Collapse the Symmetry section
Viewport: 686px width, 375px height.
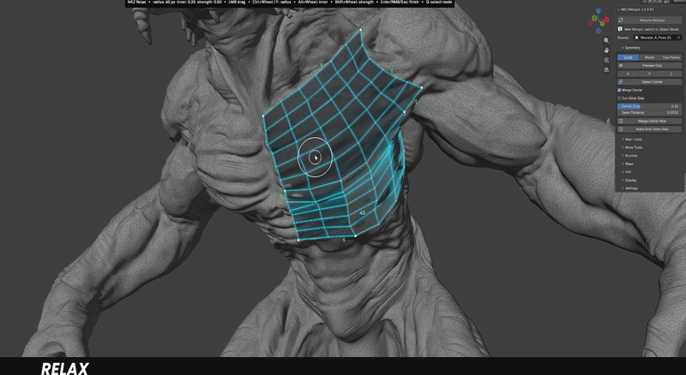[x=631, y=48]
